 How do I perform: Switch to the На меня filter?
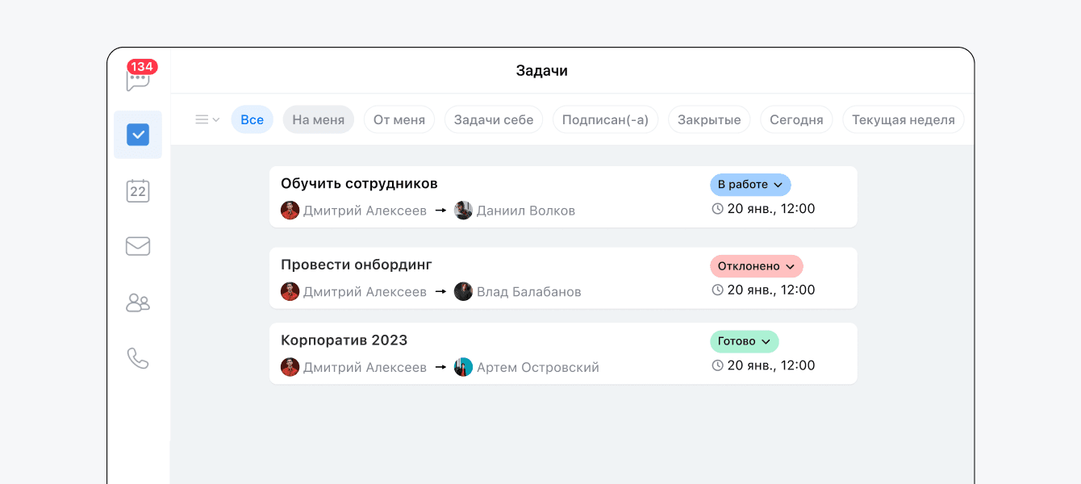(318, 119)
